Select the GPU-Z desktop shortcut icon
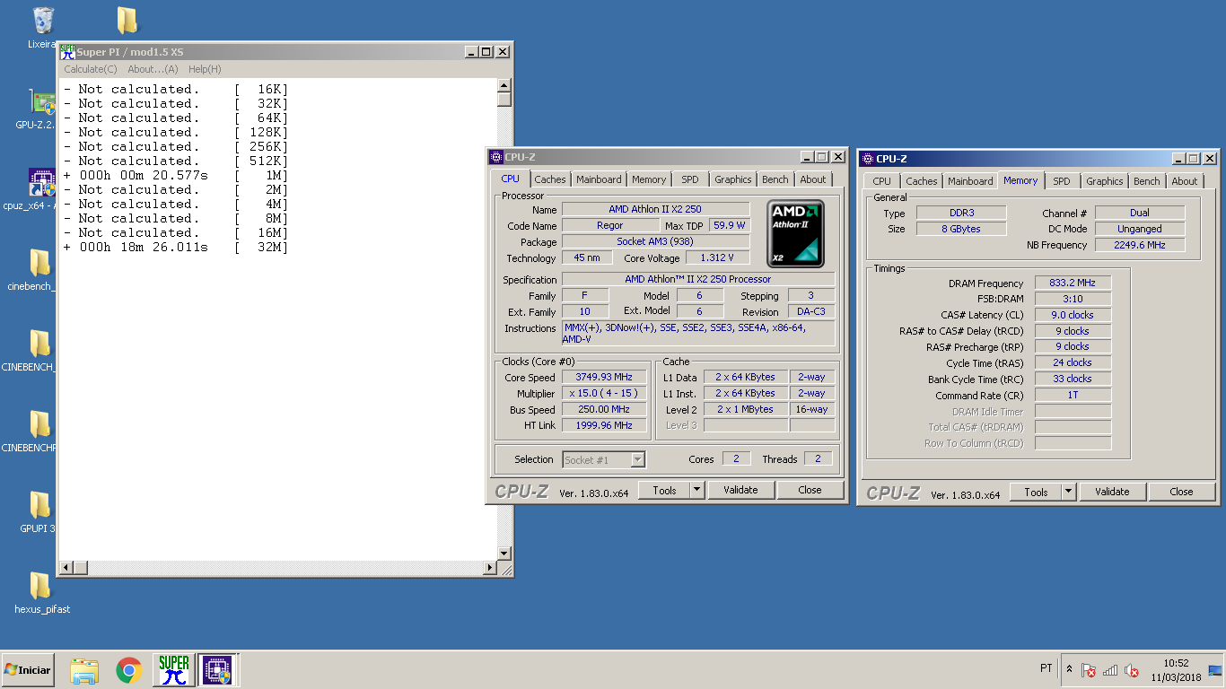 click(x=41, y=103)
